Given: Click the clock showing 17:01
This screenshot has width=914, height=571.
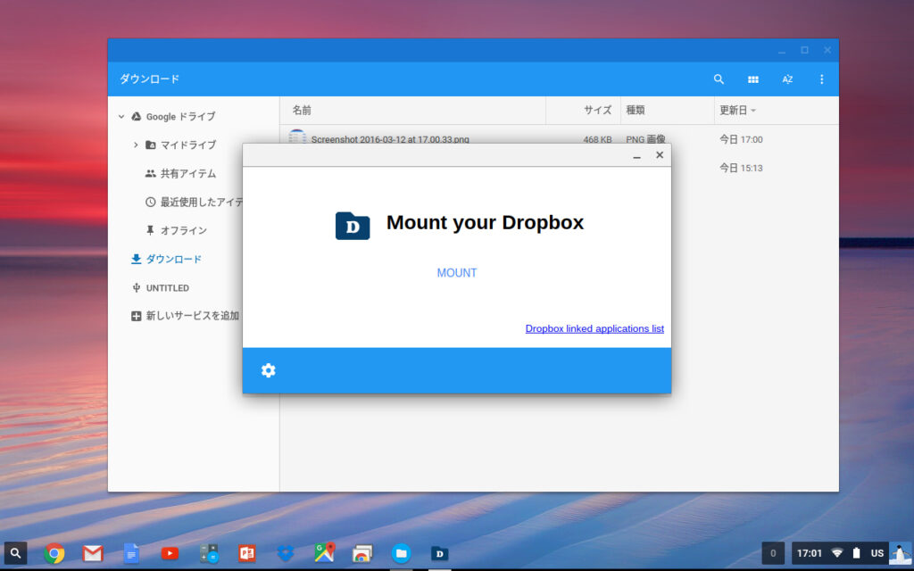Looking at the screenshot, I should click(809, 553).
